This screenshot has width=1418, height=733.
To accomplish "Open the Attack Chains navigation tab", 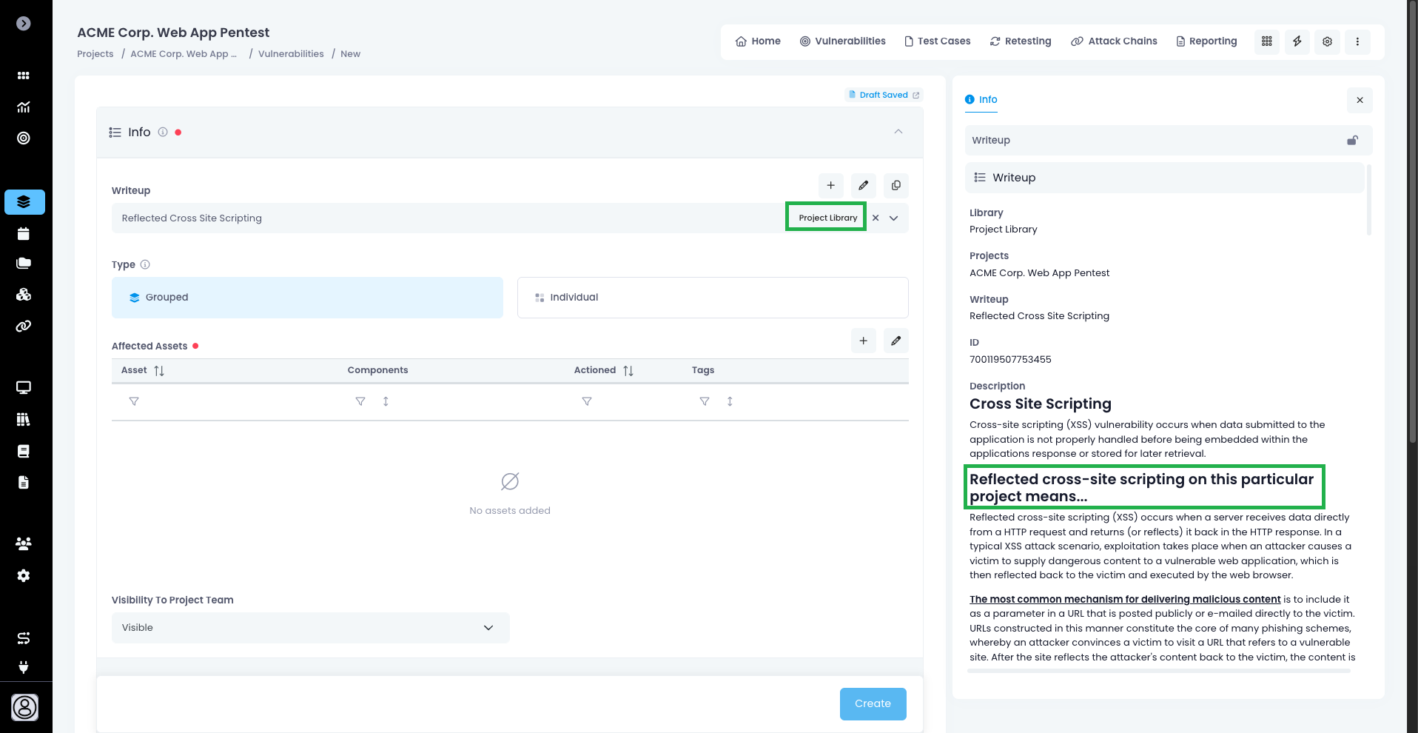I will pyautogui.click(x=1114, y=41).
